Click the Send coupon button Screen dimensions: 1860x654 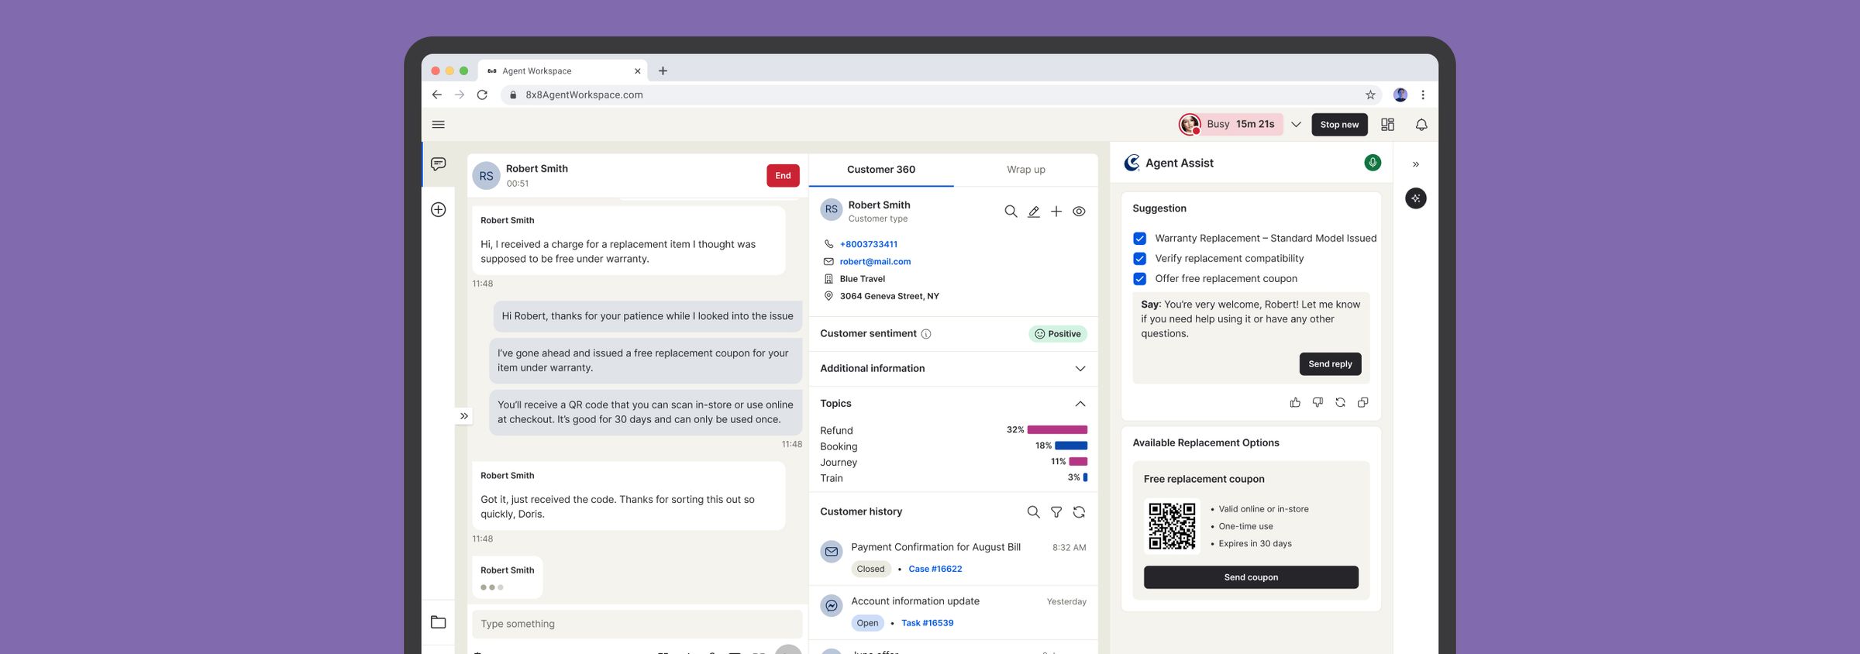(x=1251, y=577)
